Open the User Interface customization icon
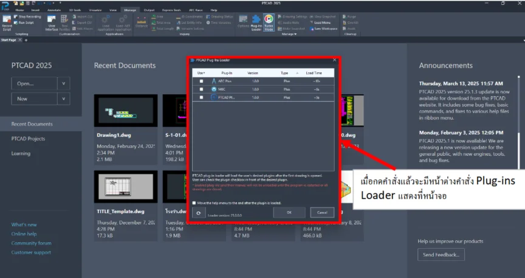Image resolution: width=525 pixels, height=278 pixels. pyautogui.click(x=52, y=23)
